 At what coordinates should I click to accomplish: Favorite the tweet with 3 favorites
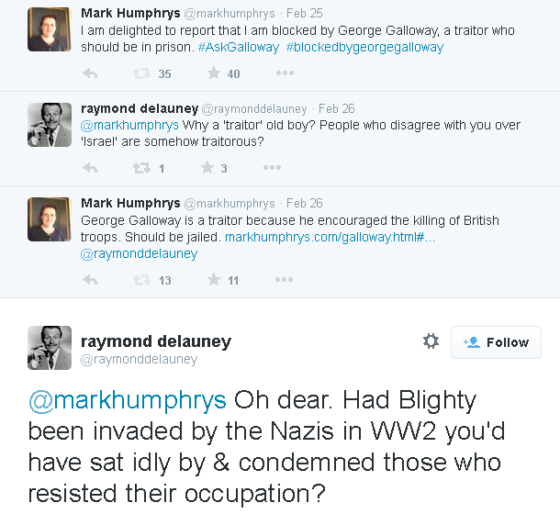pos(207,168)
